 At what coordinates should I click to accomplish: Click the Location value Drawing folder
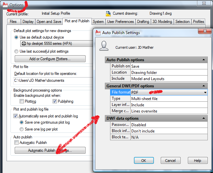coord(169,73)
